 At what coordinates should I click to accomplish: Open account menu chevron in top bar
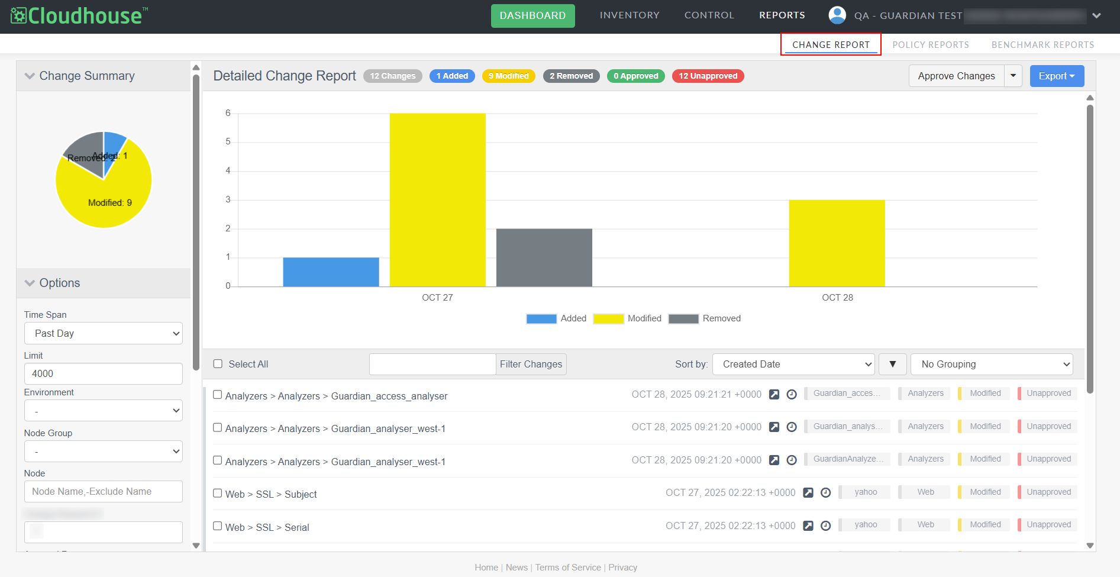point(1096,16)
